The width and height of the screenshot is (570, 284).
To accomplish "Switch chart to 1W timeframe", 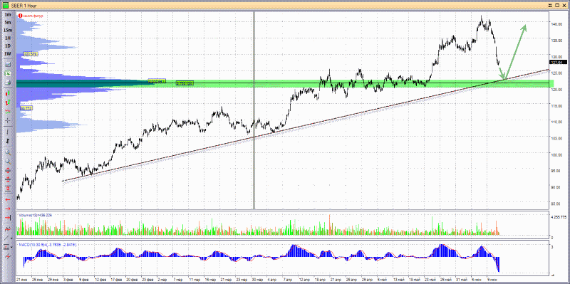I will tap(8, 54).
